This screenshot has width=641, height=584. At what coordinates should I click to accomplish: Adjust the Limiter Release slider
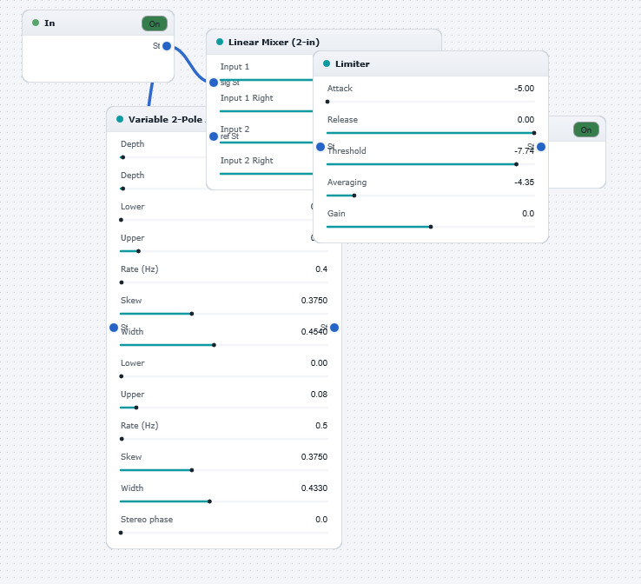[x=431, y=133]
